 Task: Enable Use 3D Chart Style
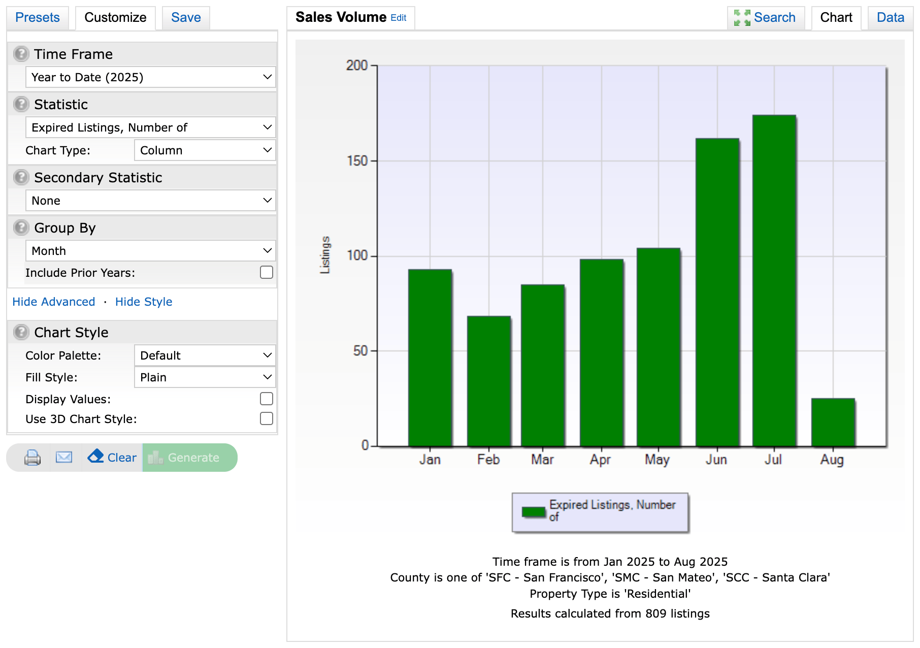[266, 419]
